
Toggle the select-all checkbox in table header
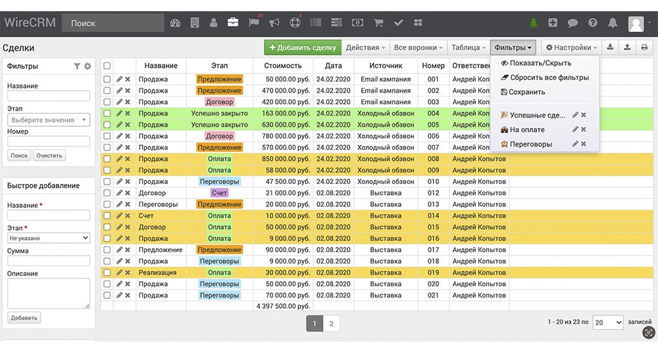pyautogui.click(x=107, y=66)
